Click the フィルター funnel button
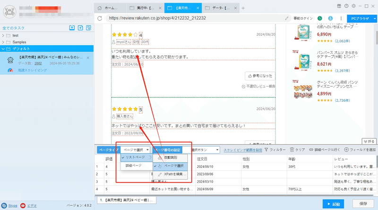The height and width of the screenshot is (210, 378). tap(275, 149)
